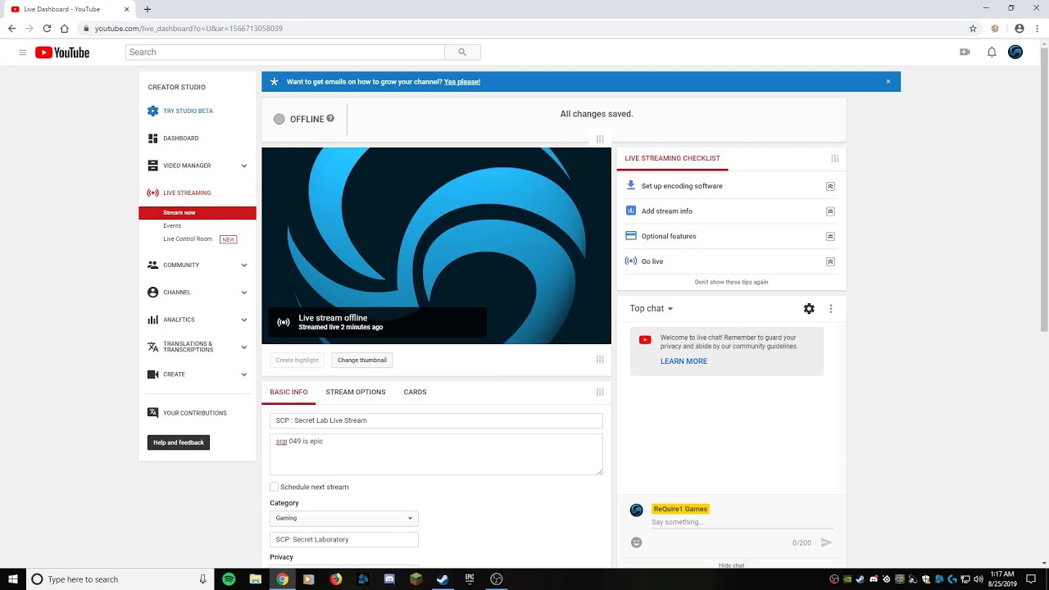Image resolution: width=1049 pixels, height=590 pixels.
Task: Click the YouTube logo
Action: point(62,52)
